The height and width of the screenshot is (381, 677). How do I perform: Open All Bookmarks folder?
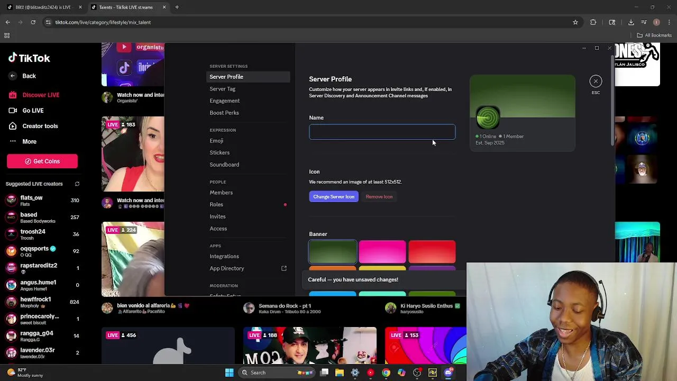pos(654,35)
